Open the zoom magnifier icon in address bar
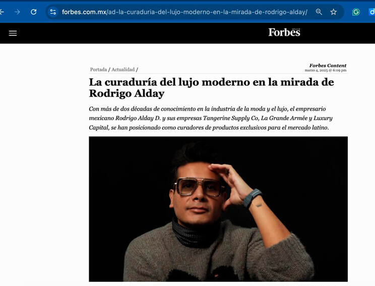The width and height of the screenshot is (375, 286). [x=319, y=12]
